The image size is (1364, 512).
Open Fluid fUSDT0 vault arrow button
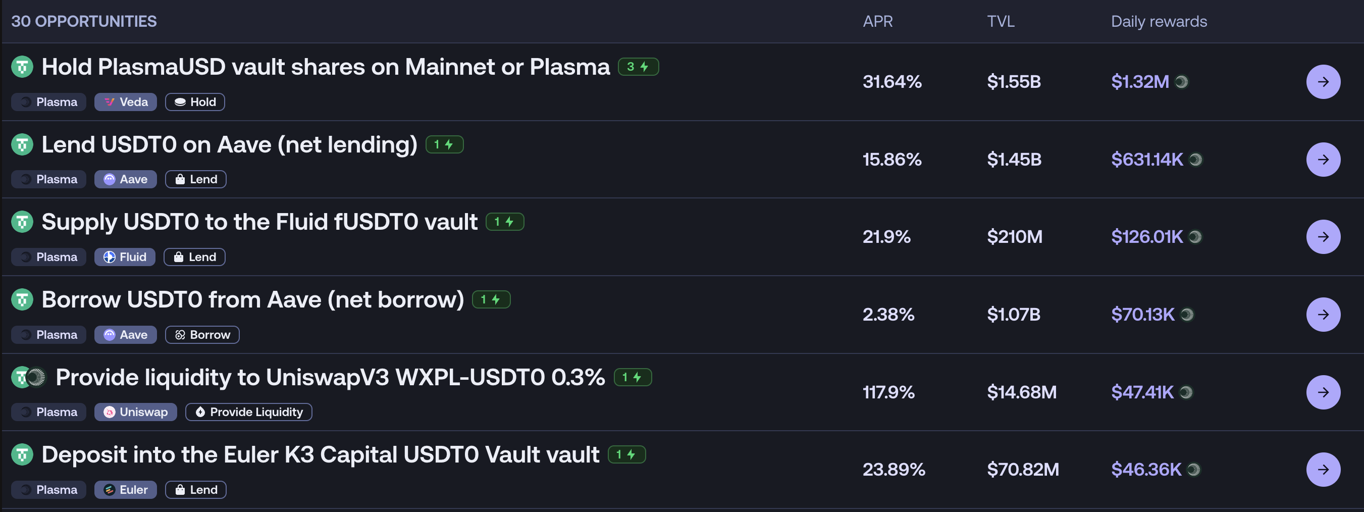[x=1323, y=237]
